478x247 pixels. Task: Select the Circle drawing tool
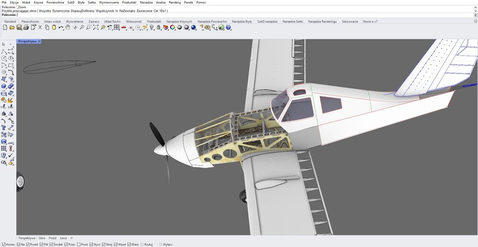(x=4, y=58)
